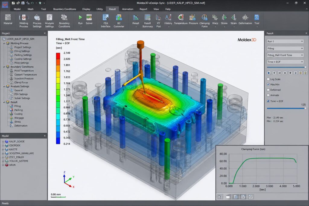The width and height of the screenshot is (309, 206).
Task: Adjust the Time = EOF slider
Action: click(x=305, y=108)
